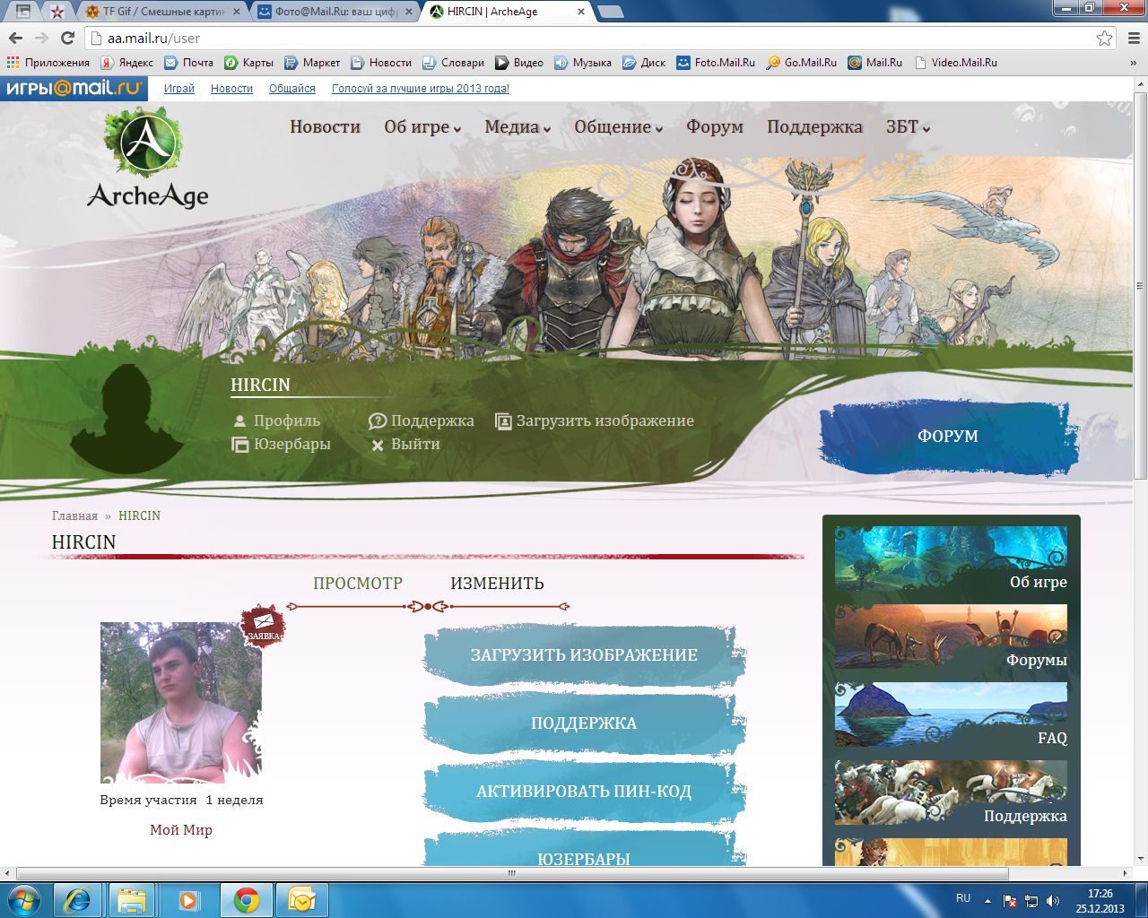Open Юзербары link in header
This screenshot has height=918, width=1148.
[x=282, y=445]
